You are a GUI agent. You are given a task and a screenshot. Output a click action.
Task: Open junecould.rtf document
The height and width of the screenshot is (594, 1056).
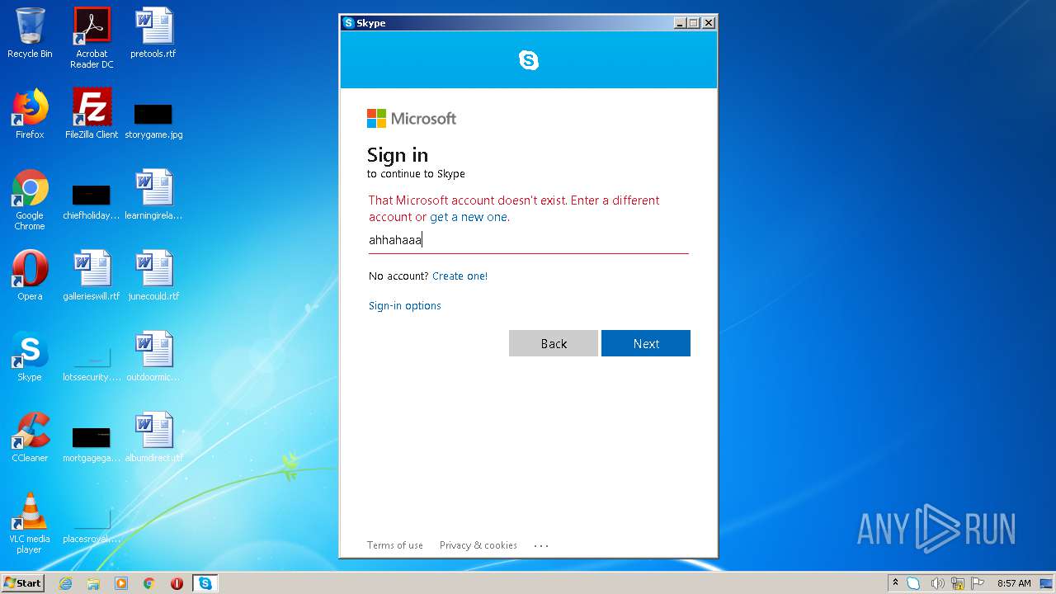pyautogui.click(x=153, y=276)
